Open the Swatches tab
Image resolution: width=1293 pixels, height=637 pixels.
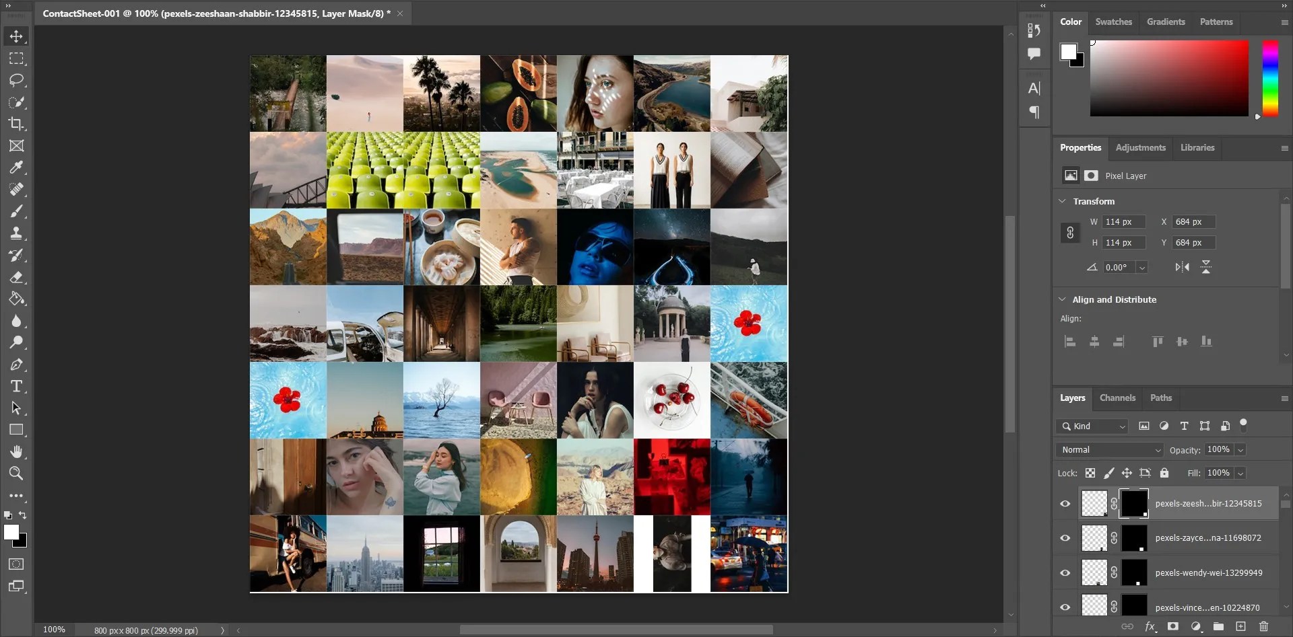pos(1113,22)
